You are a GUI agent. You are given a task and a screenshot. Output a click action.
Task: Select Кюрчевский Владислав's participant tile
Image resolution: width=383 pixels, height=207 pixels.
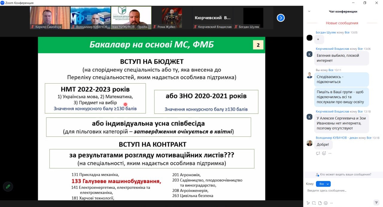point(213,18)
